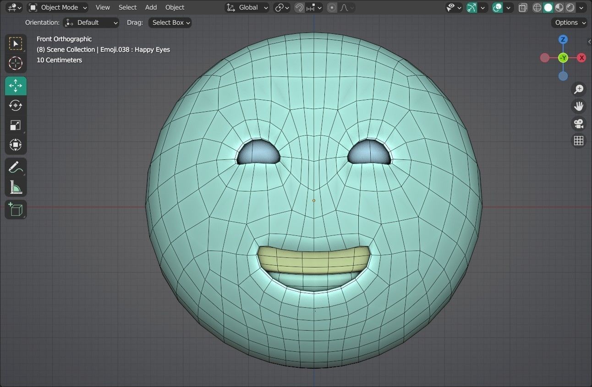Expand the shading options dropdown arrow
The width and height of the screenshot is (592, 387).
click(582, 7)
